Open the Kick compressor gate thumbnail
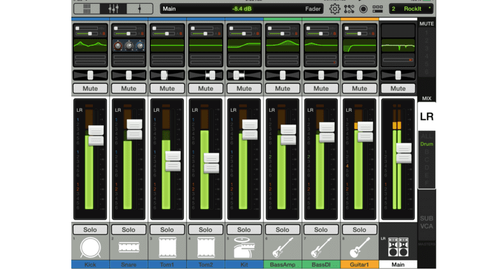This screenshot has width=490, height=270. coord(90,60)
